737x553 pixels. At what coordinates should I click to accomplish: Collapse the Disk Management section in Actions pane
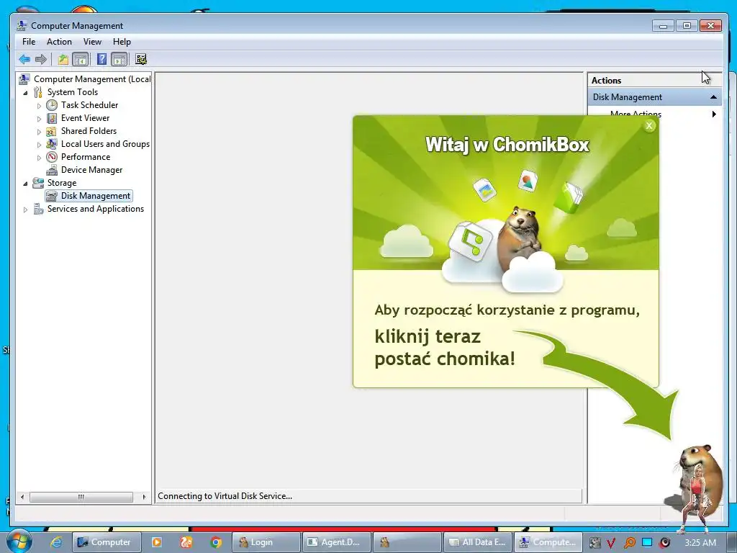pos(713,97)
